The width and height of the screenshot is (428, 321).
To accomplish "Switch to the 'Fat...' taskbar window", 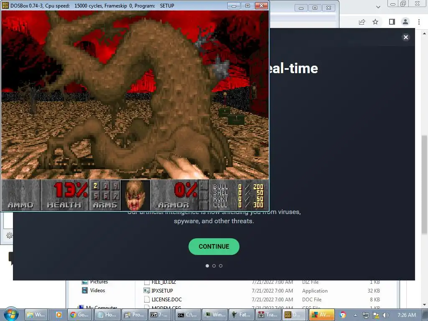I will [x=241, y=315].
